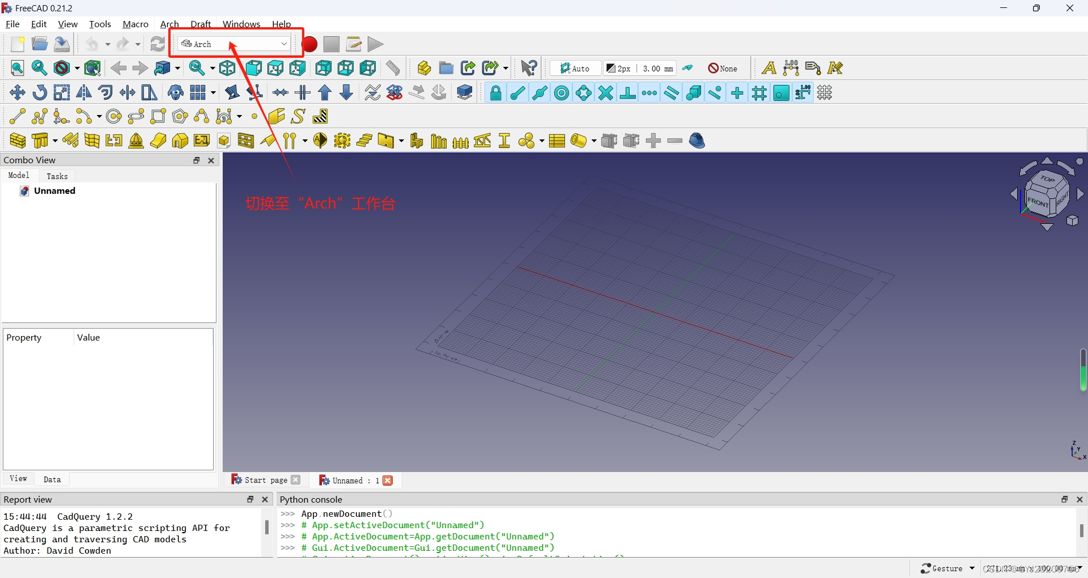1088x578 pixels.
Task: Toggle working plane snapping
Action: (x=782, y=92)
